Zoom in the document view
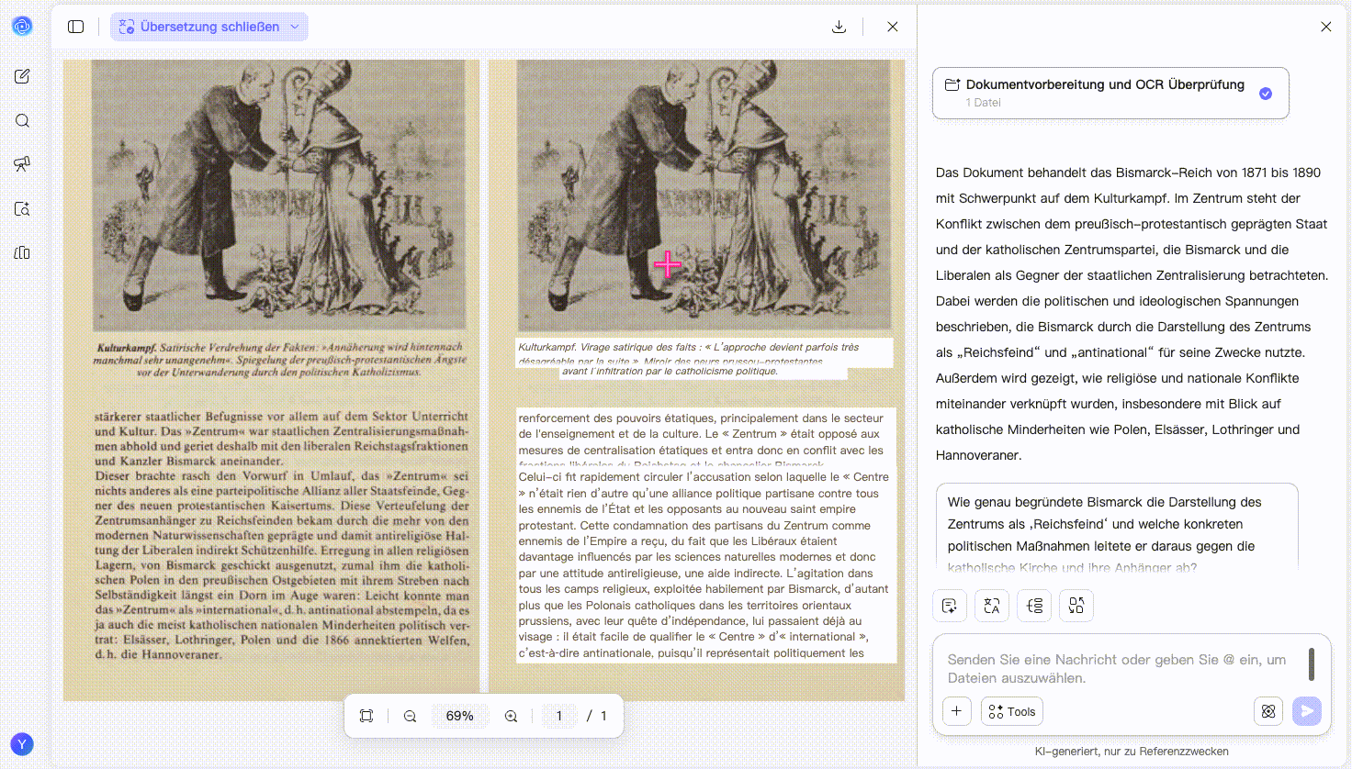Image resolution: width=1352 pixels, height=769 pixels. click(x=511, y=716)
